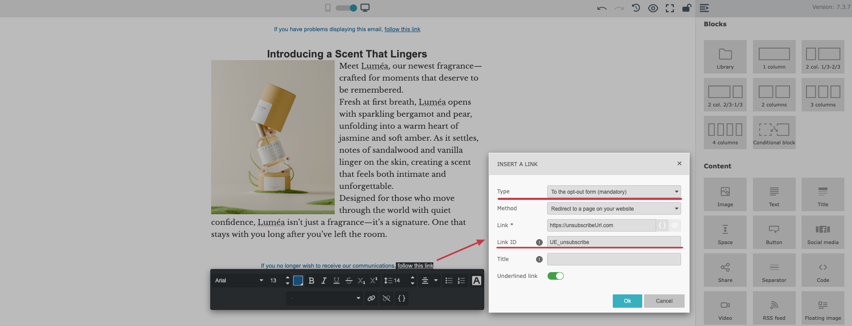
Task: Apply strikethrough to selected text
Action: 349,281
